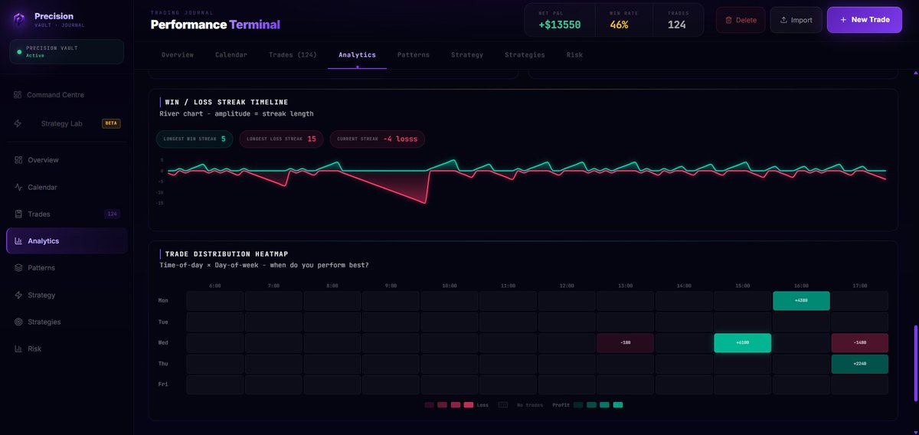The width and height of the screenshot is (919, 435).
Task: Open Strategy Lab from the sidebar
Action: [x=67, y=123]
